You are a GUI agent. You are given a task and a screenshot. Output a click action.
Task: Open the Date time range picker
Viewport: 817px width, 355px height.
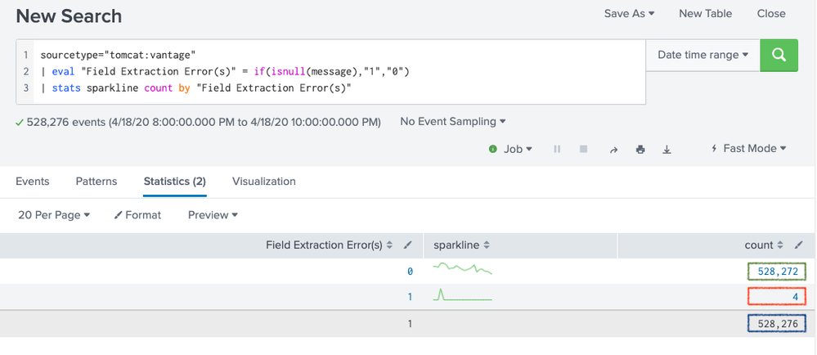(703, 55)
